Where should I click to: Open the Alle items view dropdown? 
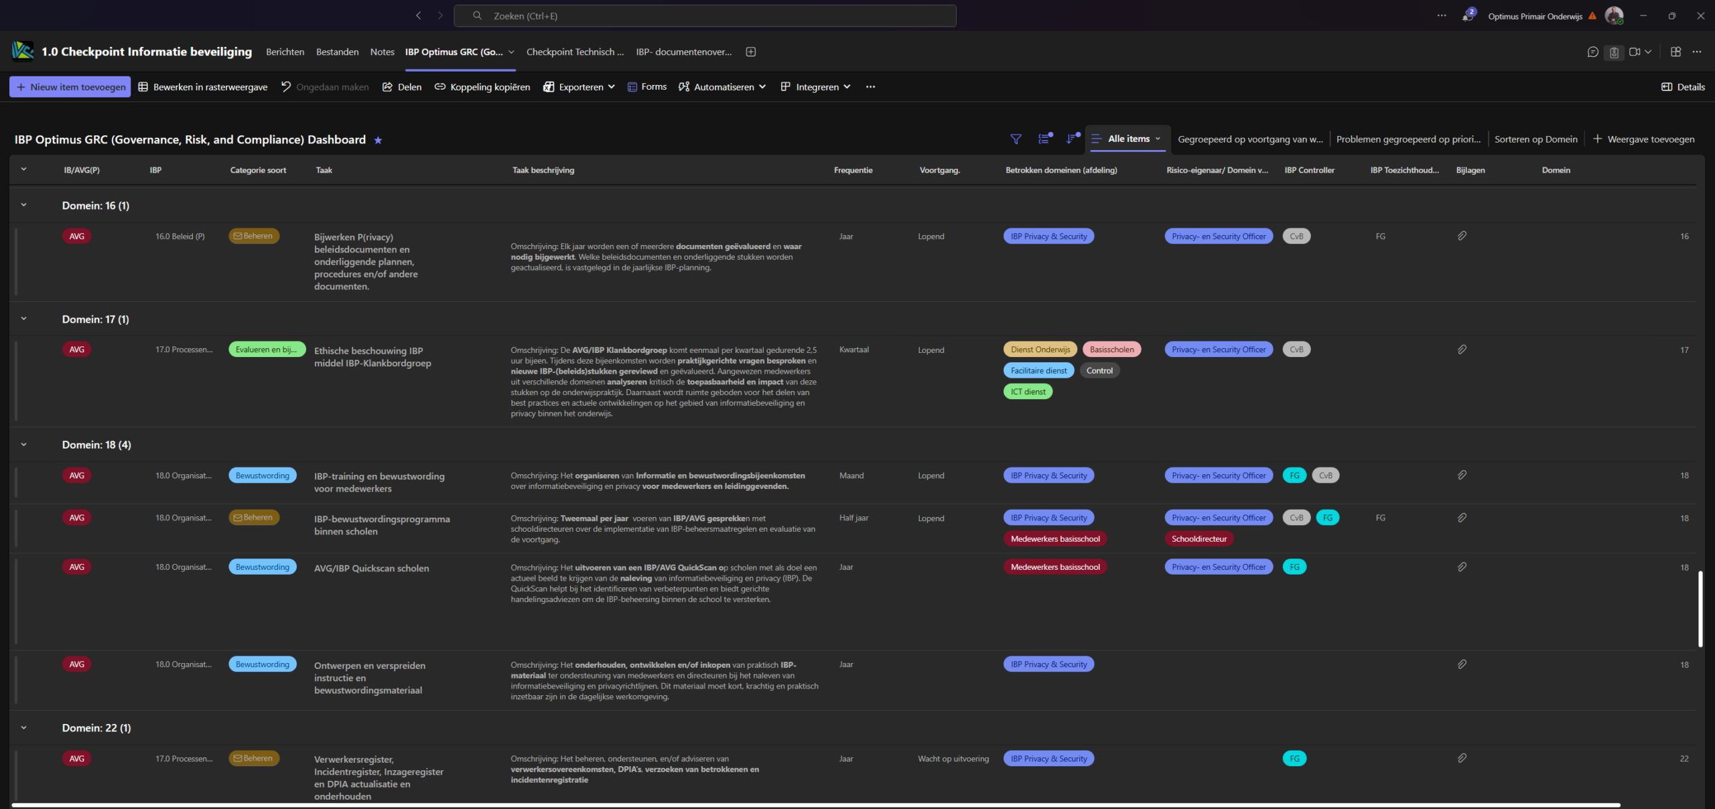point(1127,139)
